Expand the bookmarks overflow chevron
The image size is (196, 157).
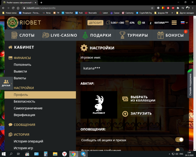pos(172,13)
